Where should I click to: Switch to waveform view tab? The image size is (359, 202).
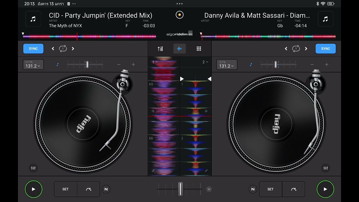(x=179, y=49)
